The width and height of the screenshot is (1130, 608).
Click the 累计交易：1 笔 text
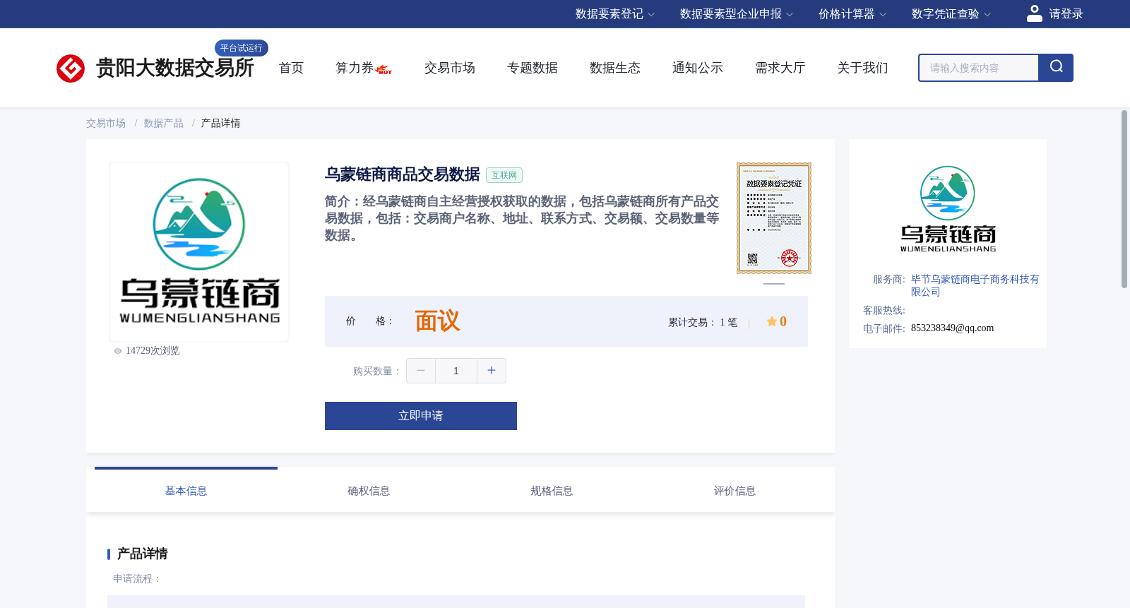pos(703,323)
